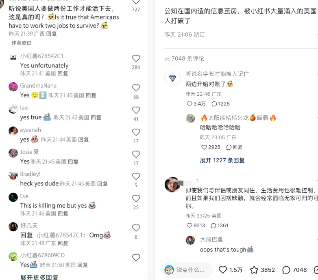Favorite the post via star 3852
Viewport: 318px width, 280px height.
tap(254, 270)
